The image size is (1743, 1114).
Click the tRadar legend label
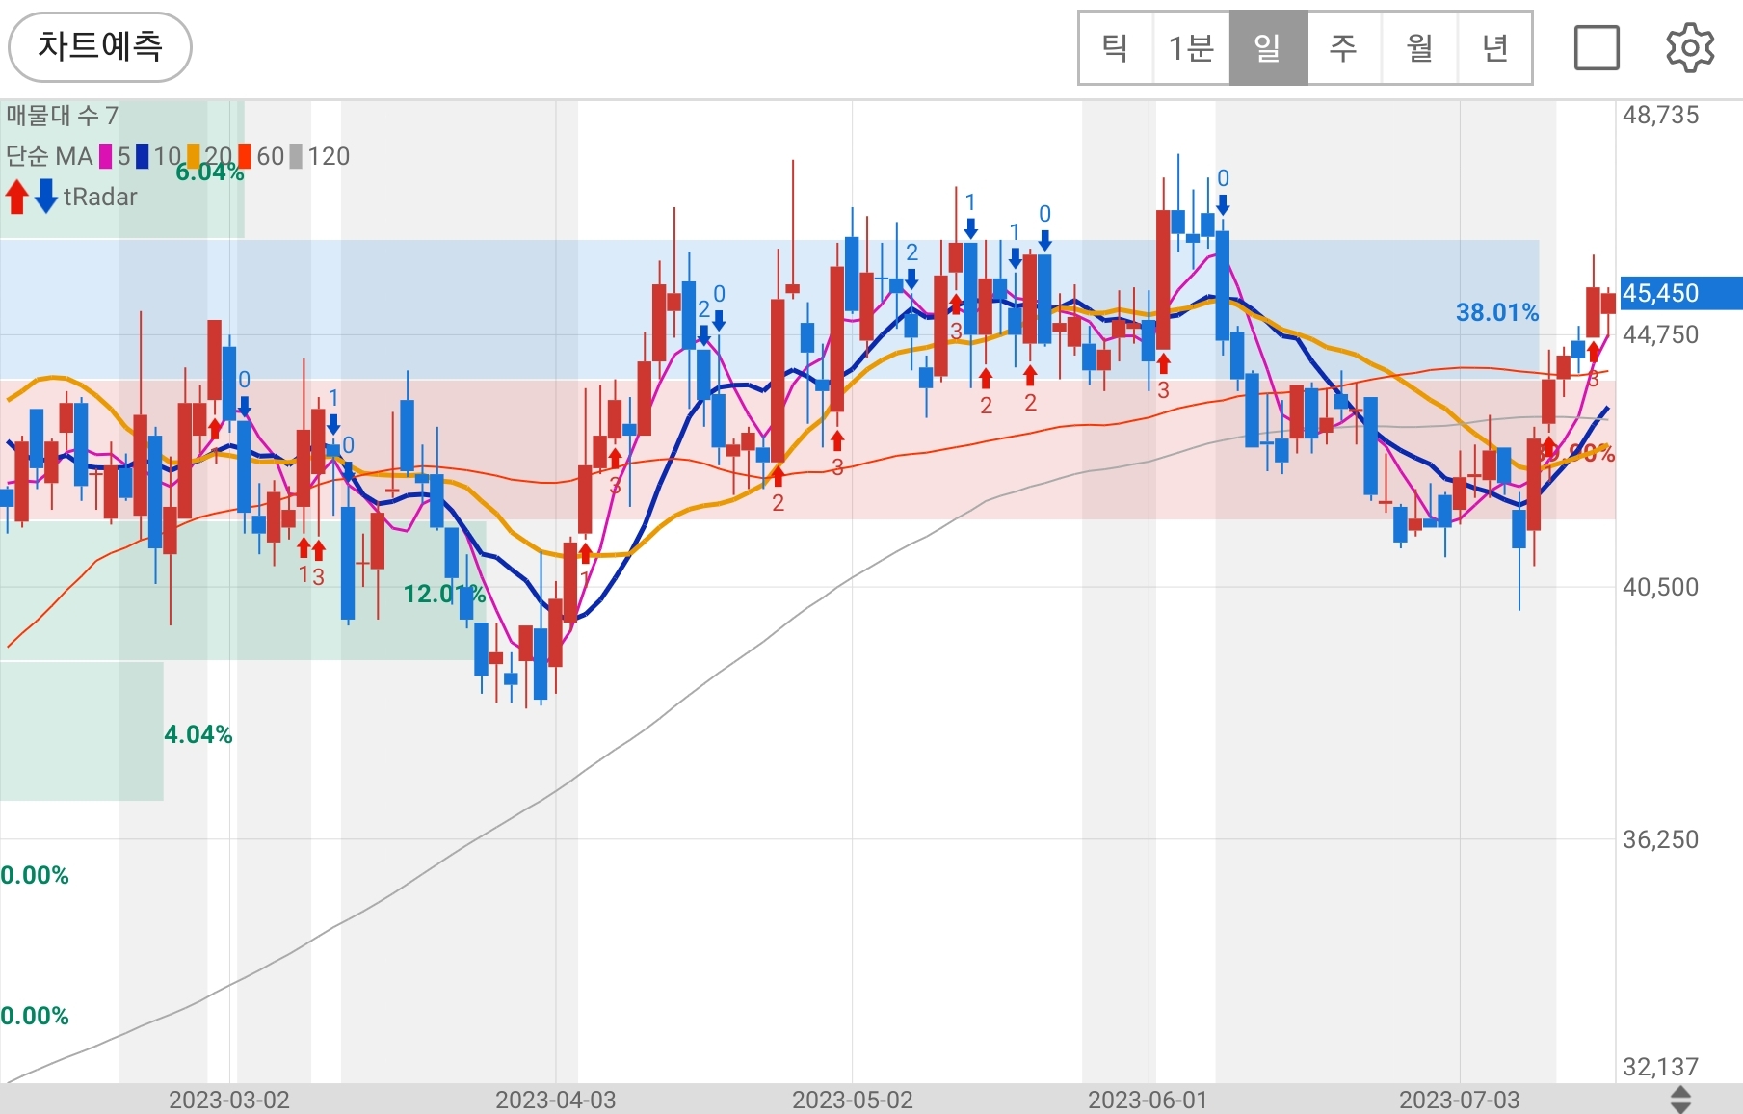point(100,197)
